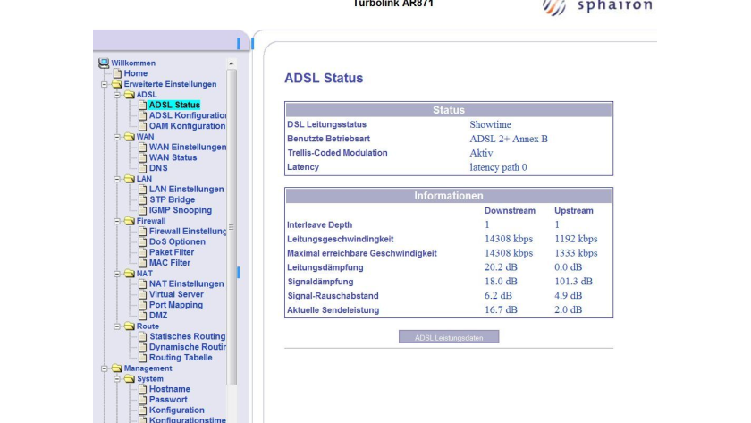Click the upstream '1333 kbps' maximal value
Image resolution: width=751 pixels, height=423 pixels.
(x=576, y=253)
